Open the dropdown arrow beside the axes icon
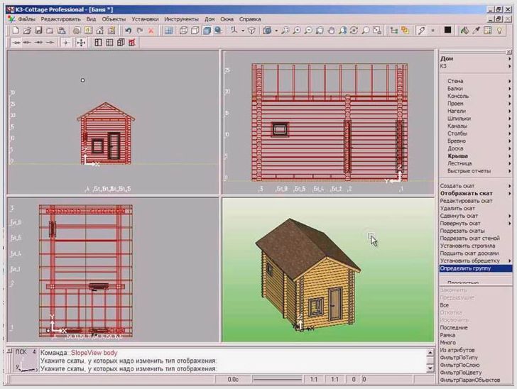Viewport: 517px width, 389px height. [x=243, y=31]
